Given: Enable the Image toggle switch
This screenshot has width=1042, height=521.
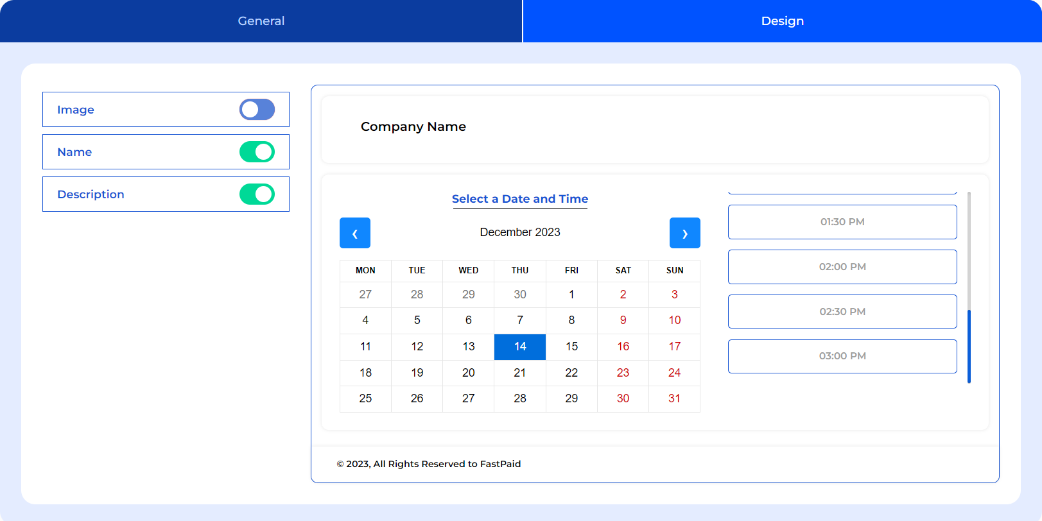Looking at the screenshot, I should 257,110.
